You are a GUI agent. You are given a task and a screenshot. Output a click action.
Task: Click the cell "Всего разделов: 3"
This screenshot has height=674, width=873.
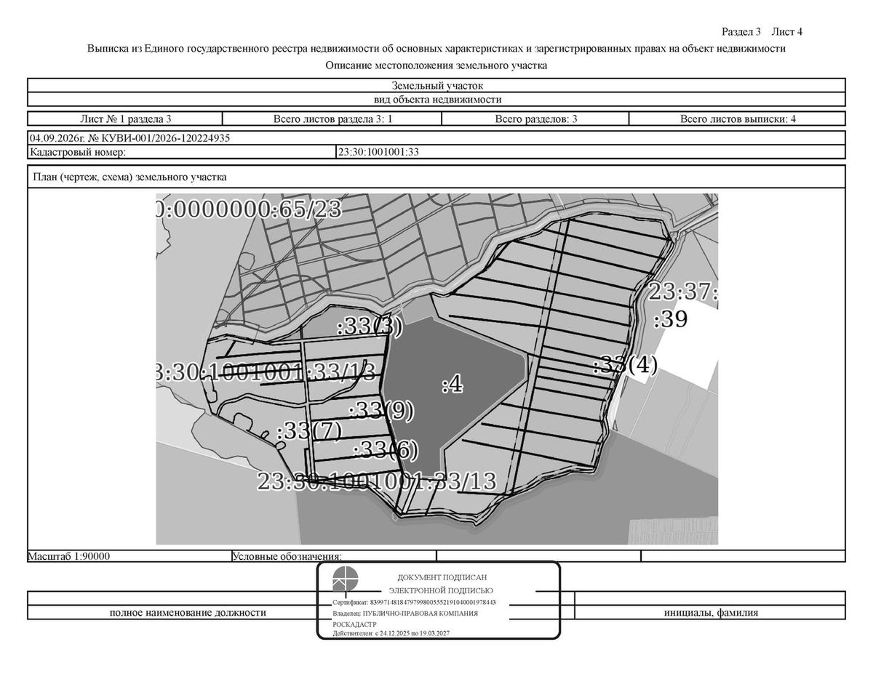(536, 119)
